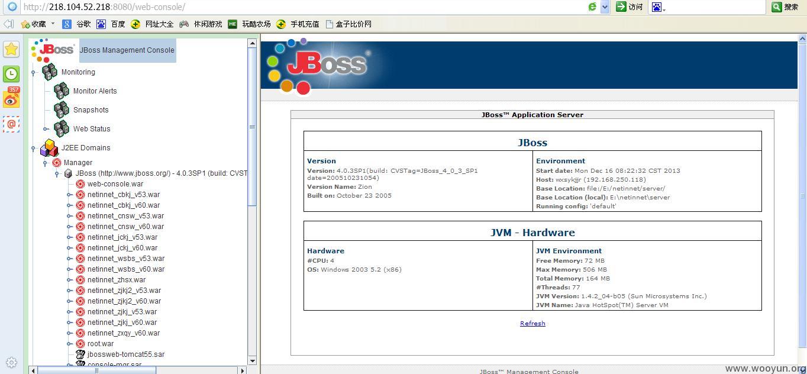Collapse the Monitoring tree node
Viewport: 807px width, 374px height.
34,72
